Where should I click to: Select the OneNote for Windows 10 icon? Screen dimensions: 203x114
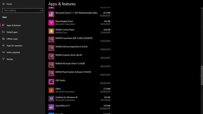coord(51,98)
